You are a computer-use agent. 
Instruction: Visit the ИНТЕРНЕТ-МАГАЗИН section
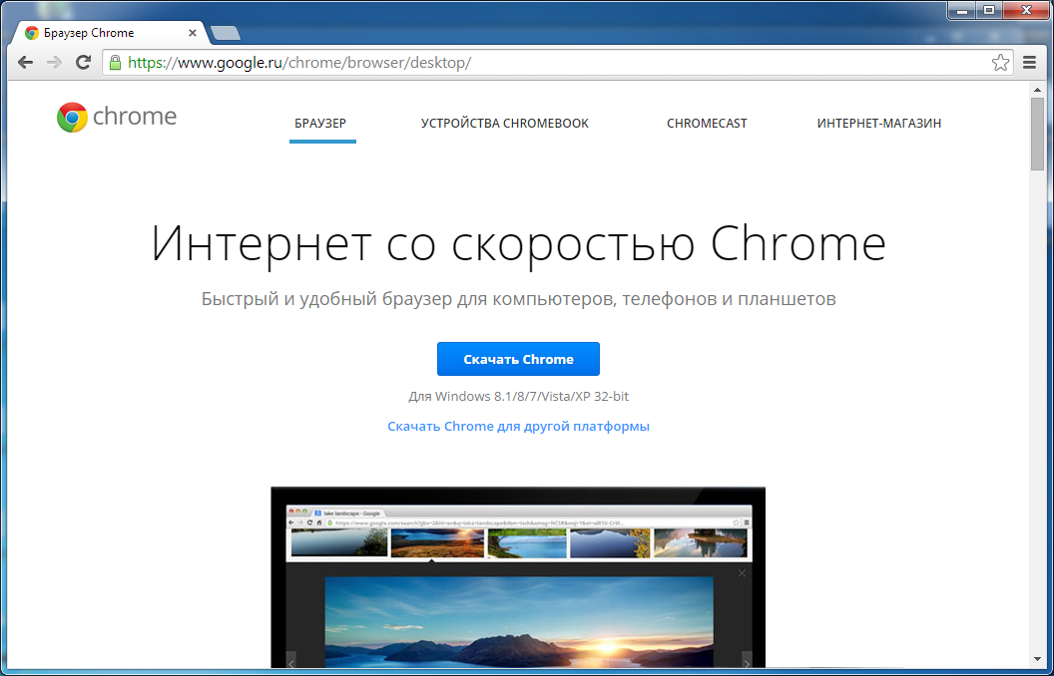pyautogui.click(x=879, y=124)
